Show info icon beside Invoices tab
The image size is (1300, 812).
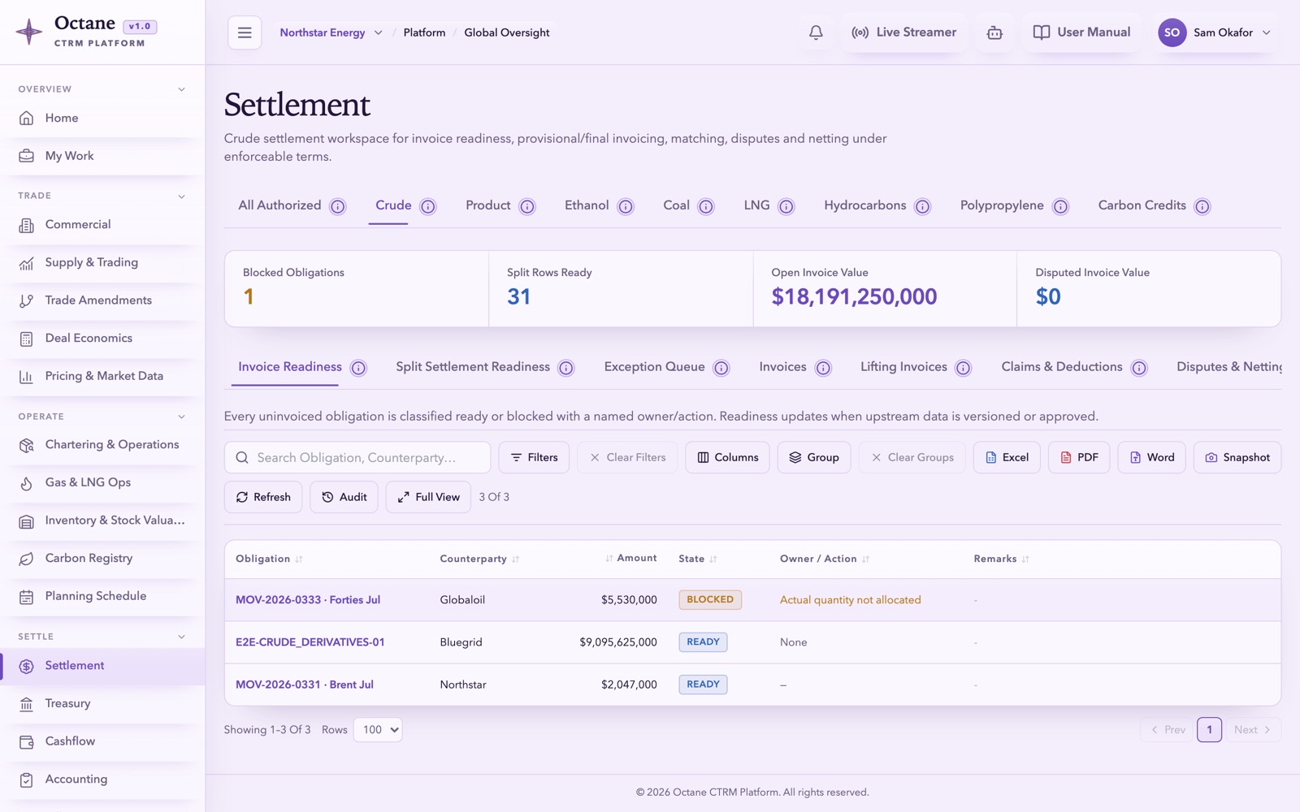click(823, 368)
